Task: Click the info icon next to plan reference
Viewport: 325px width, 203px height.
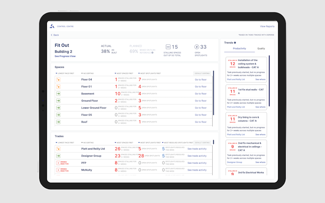Action: tap(152, 53)
